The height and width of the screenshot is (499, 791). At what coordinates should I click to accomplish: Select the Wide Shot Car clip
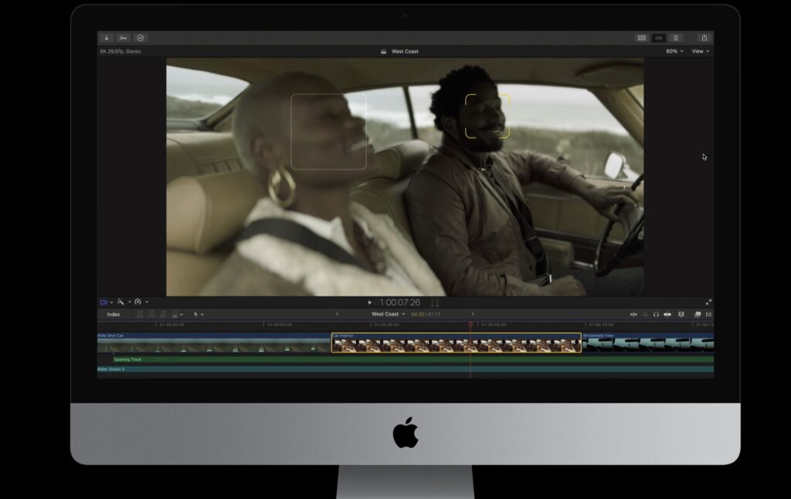point(213,342)
